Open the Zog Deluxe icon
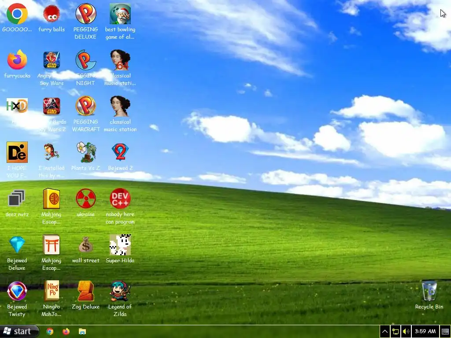This screenshot has height=338, width=451. (86, 291)
